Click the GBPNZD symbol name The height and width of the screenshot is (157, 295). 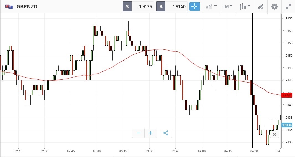[27, 6]
